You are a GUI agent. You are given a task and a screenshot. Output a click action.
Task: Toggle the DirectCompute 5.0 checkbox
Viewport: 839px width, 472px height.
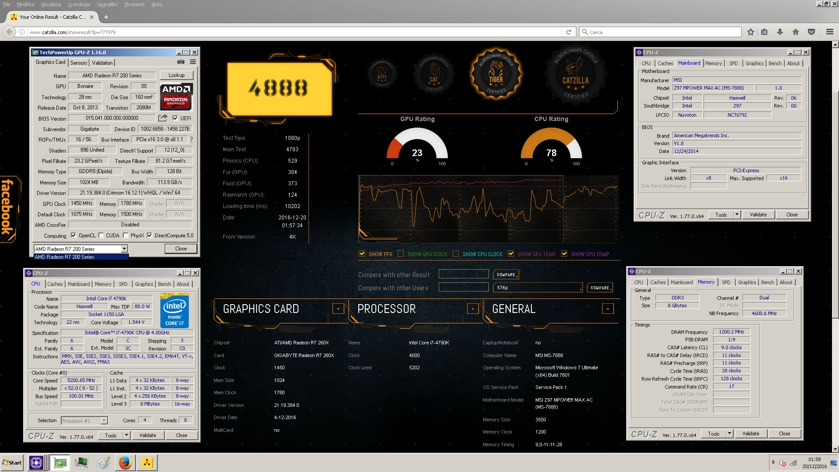pos(149,236)
